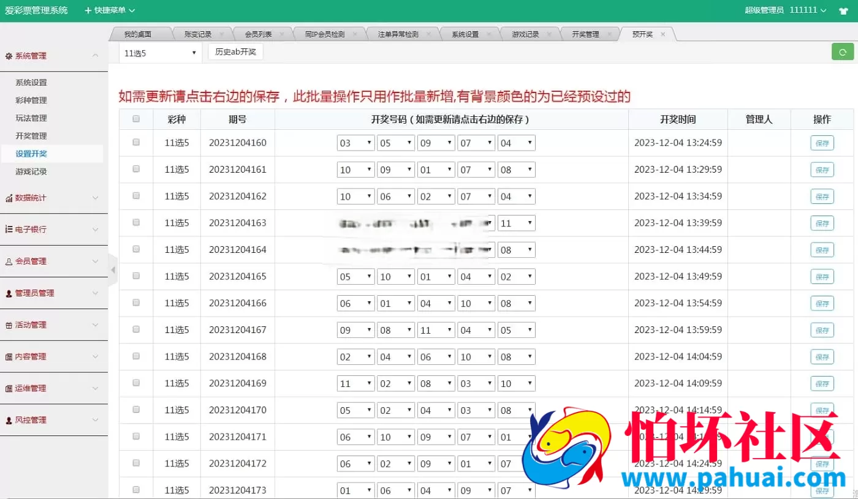
Task: Click the green refresh icon top right
Action: click(842, 51)
